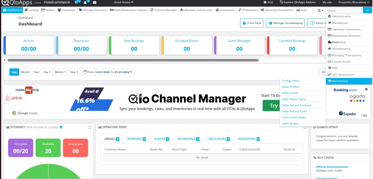Select the Month range button
373x179 pixels.
pyautogui.click(x=25, y=72)
